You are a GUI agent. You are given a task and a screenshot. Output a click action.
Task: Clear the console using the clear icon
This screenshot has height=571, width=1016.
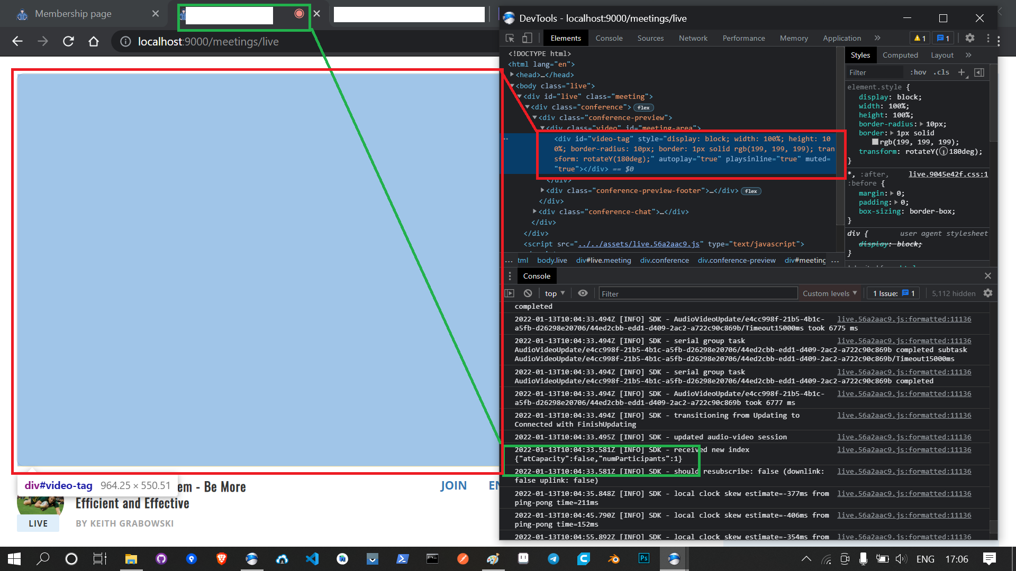[x=528, y=293]
